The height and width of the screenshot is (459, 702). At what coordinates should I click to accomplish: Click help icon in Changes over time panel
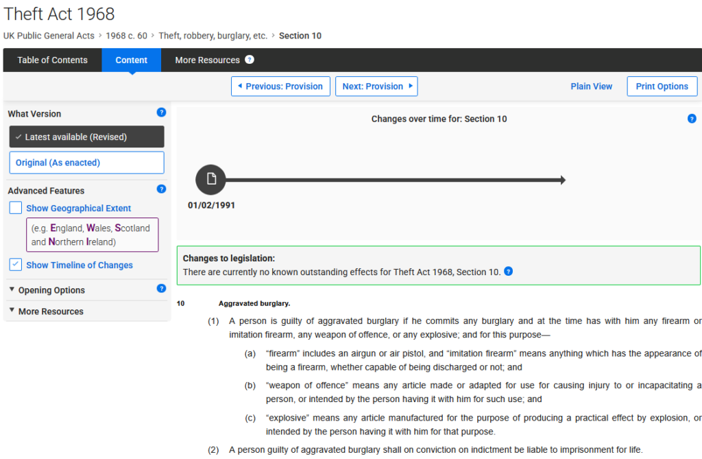[x=692, y=119]
